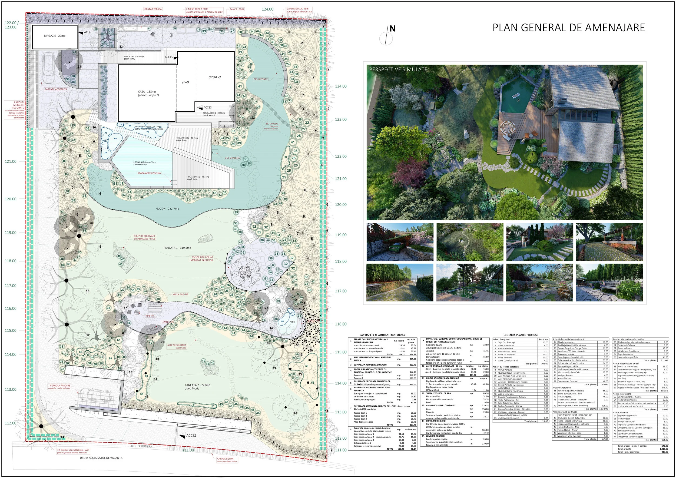The width and height of the screenshot is (676, 478).
Task: Click the 'Nymphaea - Nufar' legend row
Action: click(x=641, y=421)
